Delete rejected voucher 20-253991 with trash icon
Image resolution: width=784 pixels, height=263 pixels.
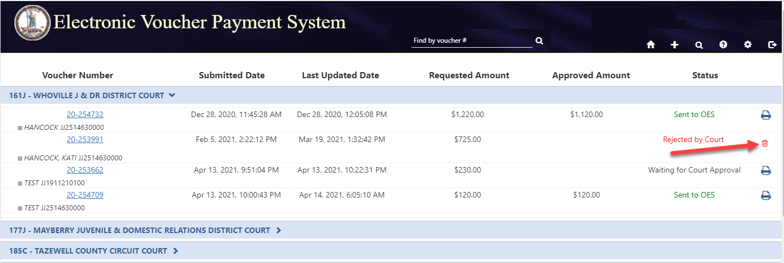(x=765, y=143)
